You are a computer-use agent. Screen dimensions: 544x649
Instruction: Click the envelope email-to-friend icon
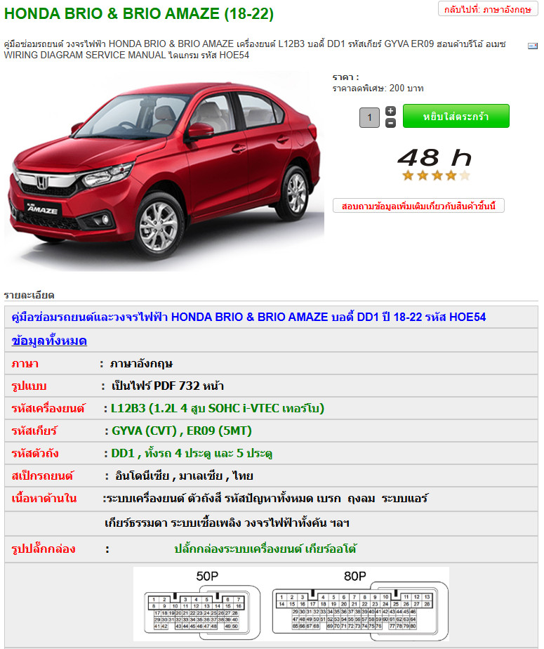tap(532, 46)
